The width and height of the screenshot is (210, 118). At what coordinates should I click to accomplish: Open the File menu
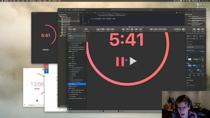[x=11, y=1]
